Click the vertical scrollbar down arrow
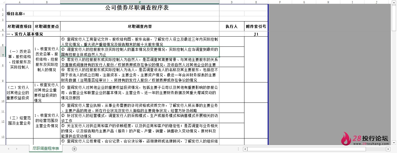The width and height of the screenshot is (397, 153). point(394,143)
